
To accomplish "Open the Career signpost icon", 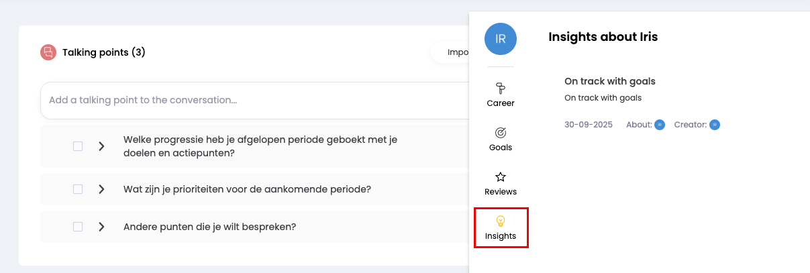I will tap(500, 88).
